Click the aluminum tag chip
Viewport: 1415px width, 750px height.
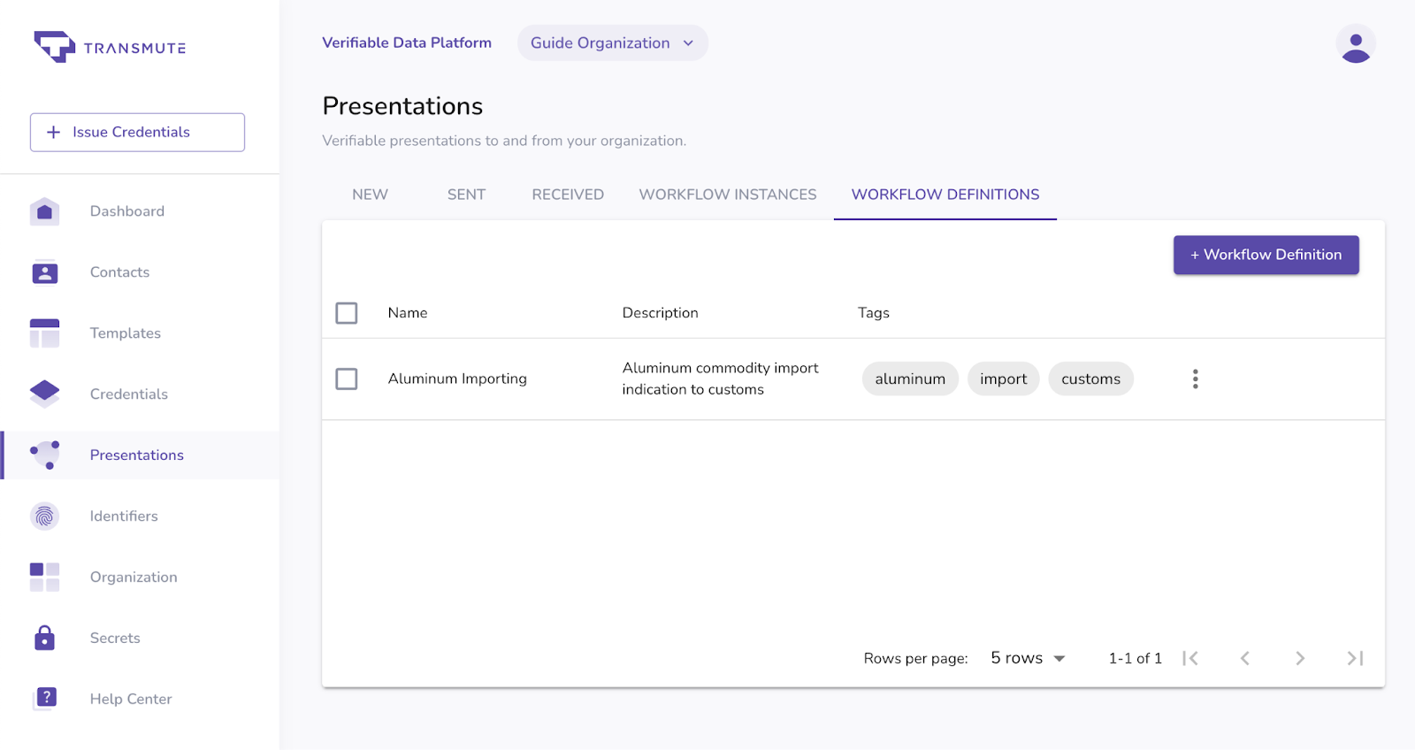coord(910,379)
